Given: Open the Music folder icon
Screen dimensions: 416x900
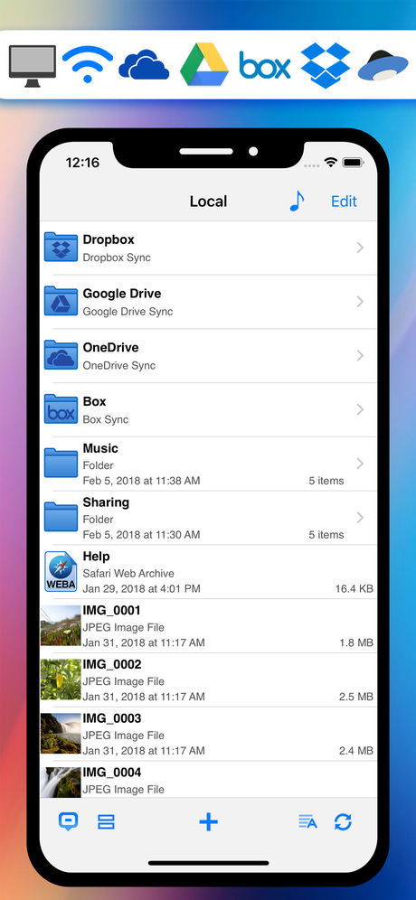Looking at the screenshot, I should (61, 464).
